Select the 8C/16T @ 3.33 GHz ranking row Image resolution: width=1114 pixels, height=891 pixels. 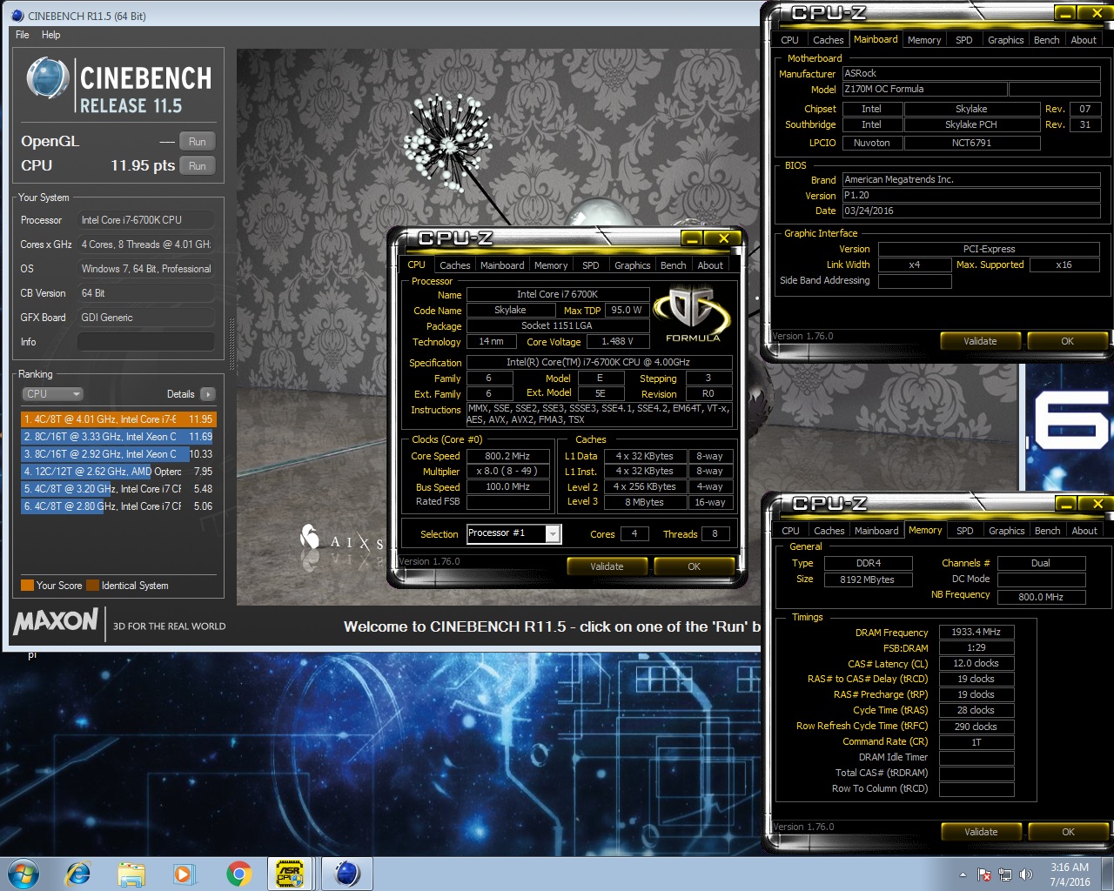(117, 437)
